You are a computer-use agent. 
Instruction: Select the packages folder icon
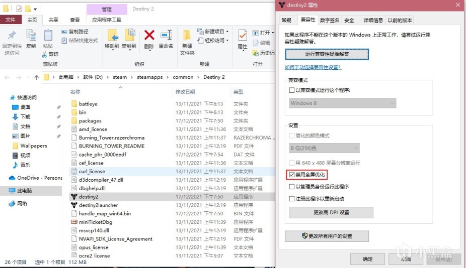(x=74, y=120)
